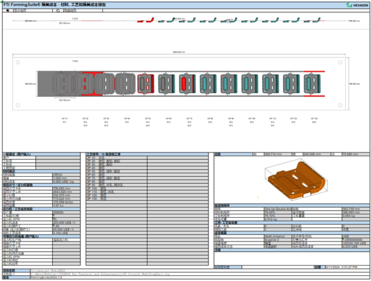Viewport: 371px width, 281px height.
Task: Select the last station OP 130 part
Action: click(312, 83)
